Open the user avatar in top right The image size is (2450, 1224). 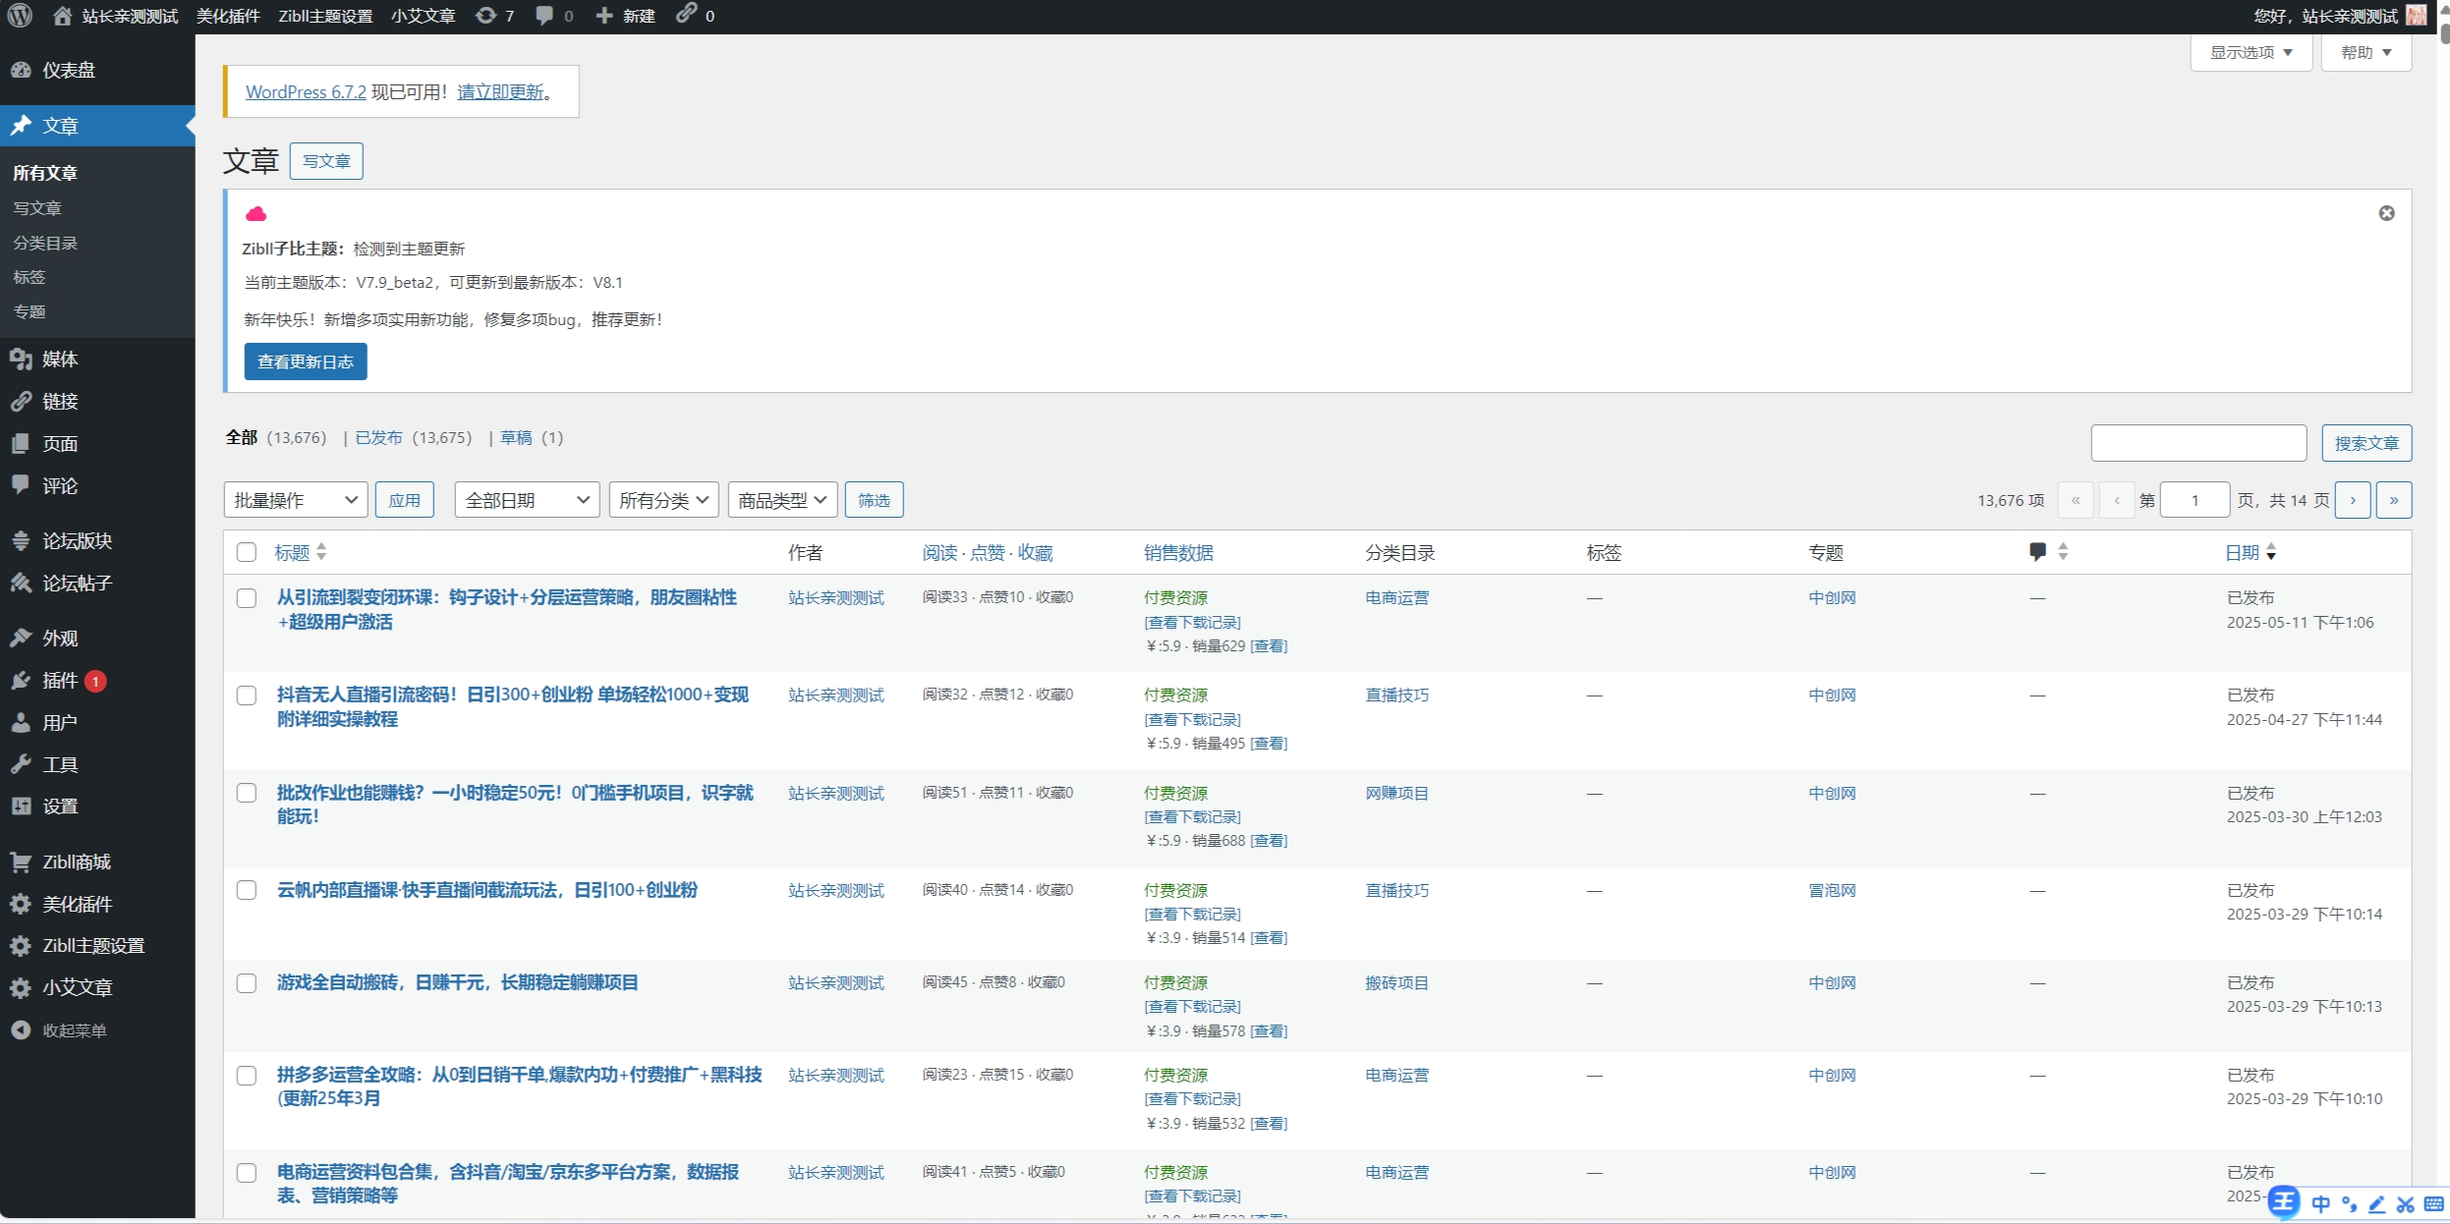[x=2417, y=16]
